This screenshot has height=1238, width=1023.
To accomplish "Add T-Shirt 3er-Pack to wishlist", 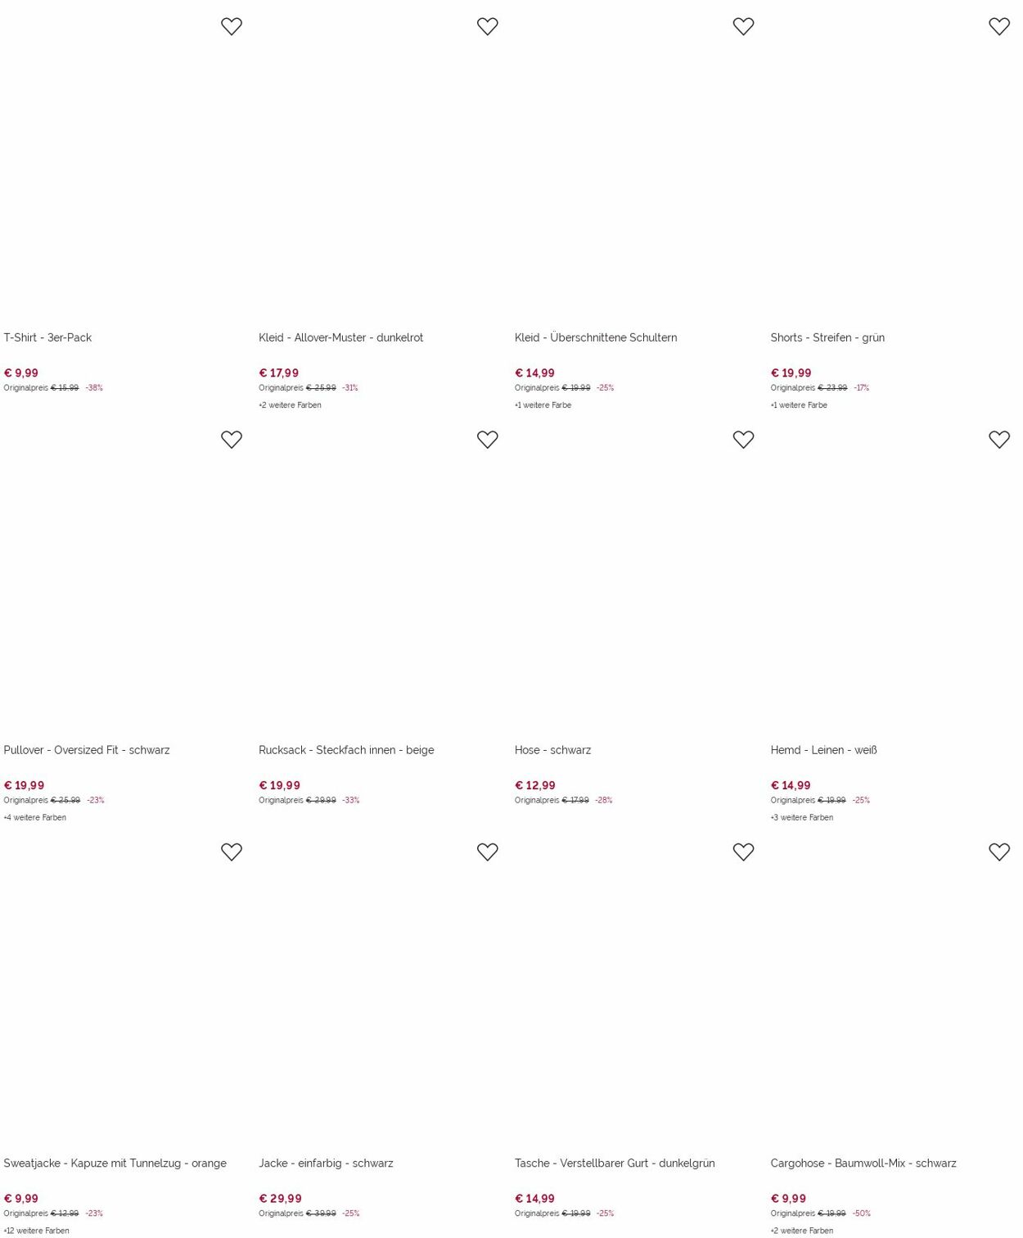I will [232, 26].
